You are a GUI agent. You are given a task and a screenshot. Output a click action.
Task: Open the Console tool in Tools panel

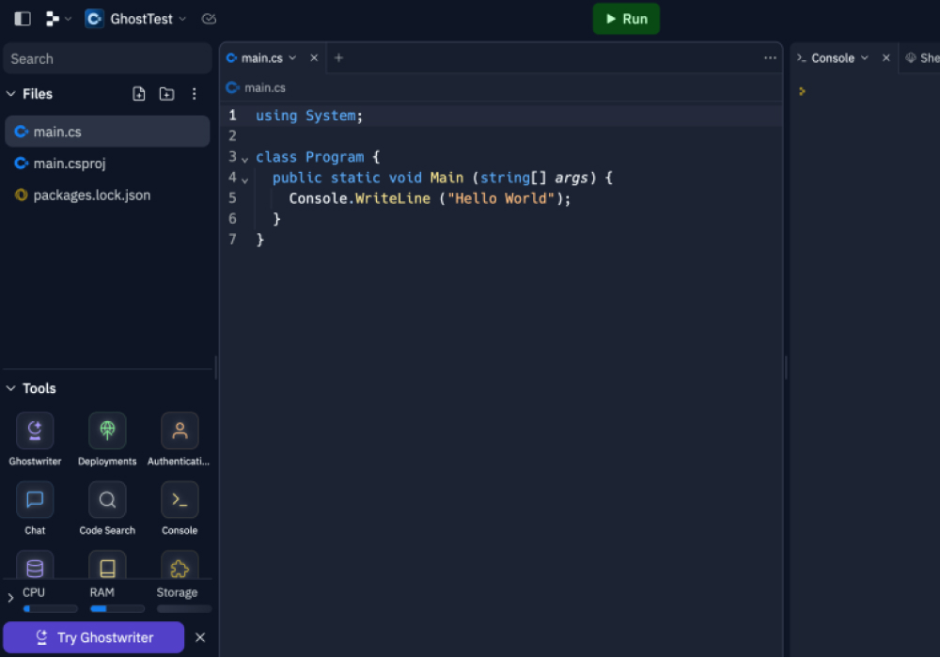[180, 500]
